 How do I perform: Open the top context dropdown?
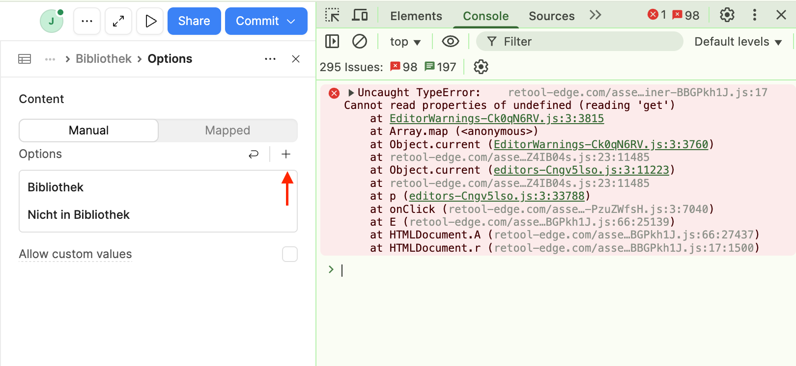[405, 42]
